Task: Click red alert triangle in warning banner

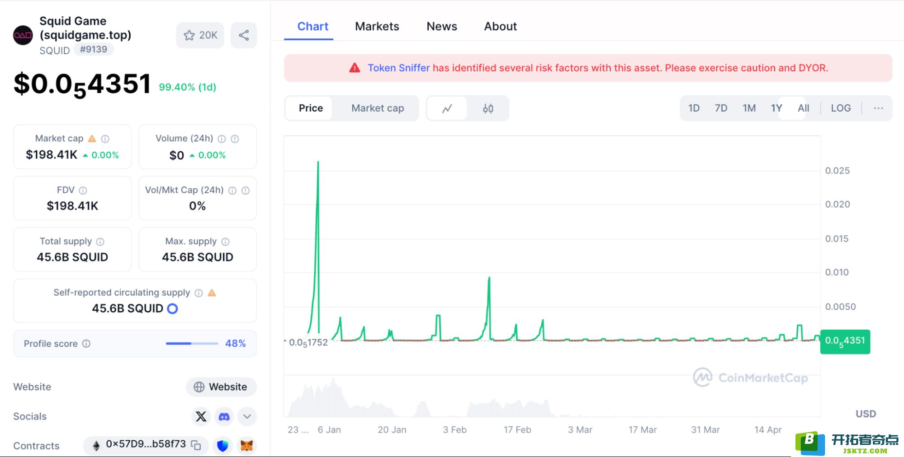Action: (x=355, y=68)
